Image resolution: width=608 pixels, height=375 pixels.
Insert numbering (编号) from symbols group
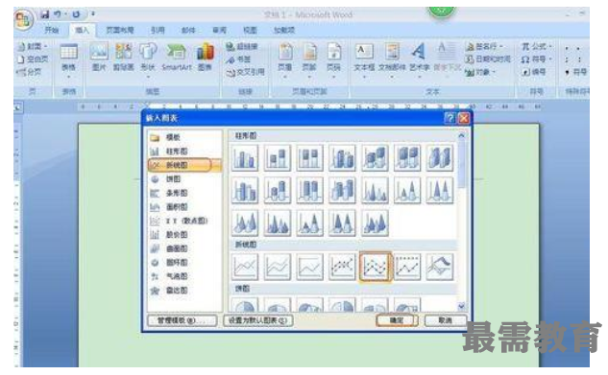534,72
